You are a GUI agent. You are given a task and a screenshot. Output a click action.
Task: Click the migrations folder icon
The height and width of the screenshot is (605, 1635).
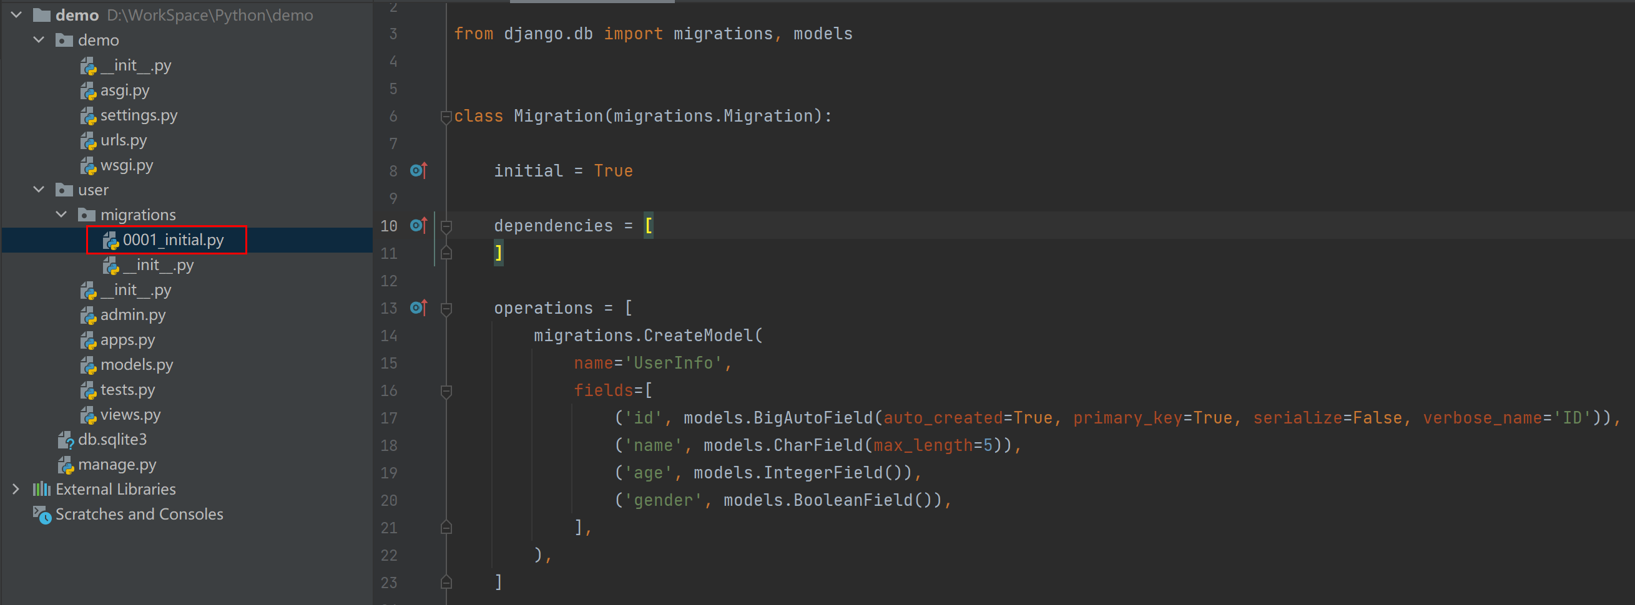pos(86,215)
